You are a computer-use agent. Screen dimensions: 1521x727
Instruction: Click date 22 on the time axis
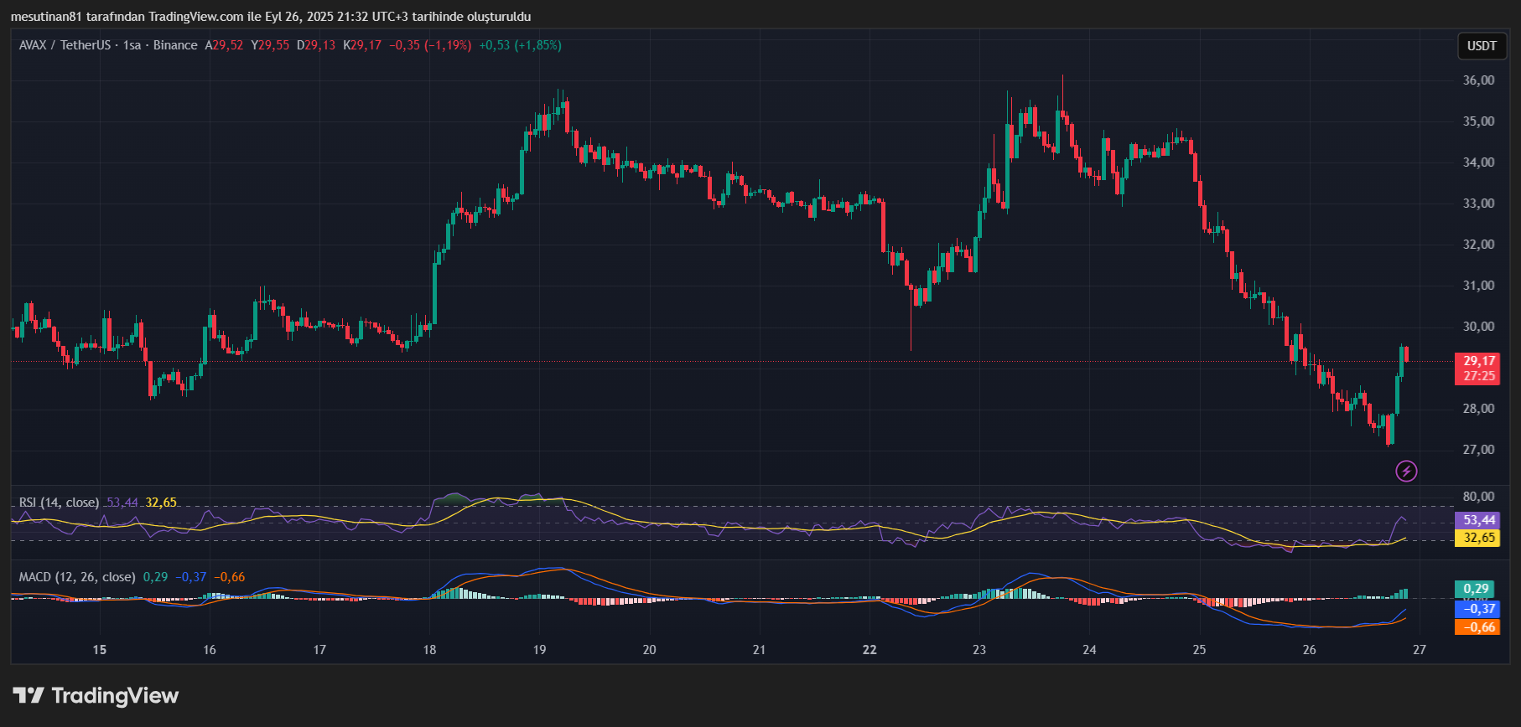(870, 650)
